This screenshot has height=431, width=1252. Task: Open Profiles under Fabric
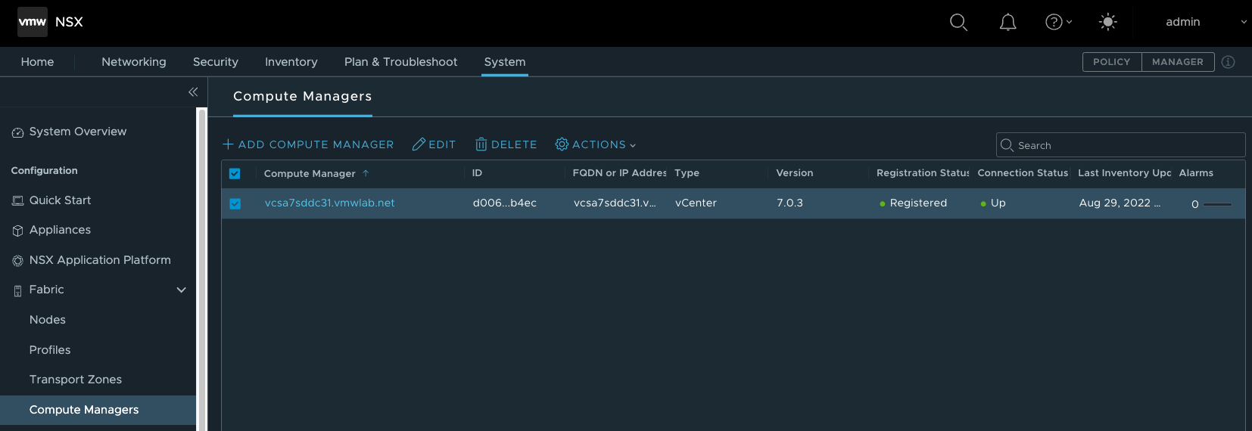[x=50, y=350]
